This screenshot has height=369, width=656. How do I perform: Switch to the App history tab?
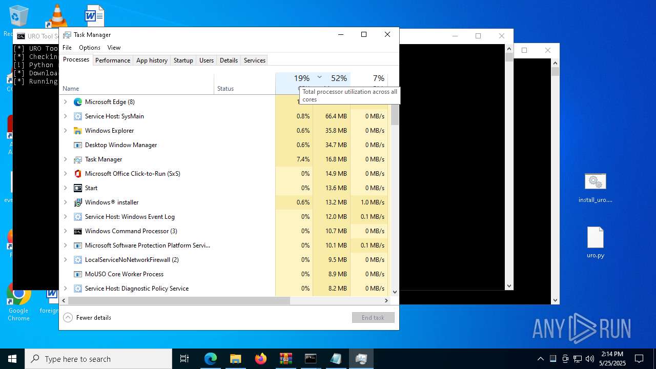click(152, 60)
